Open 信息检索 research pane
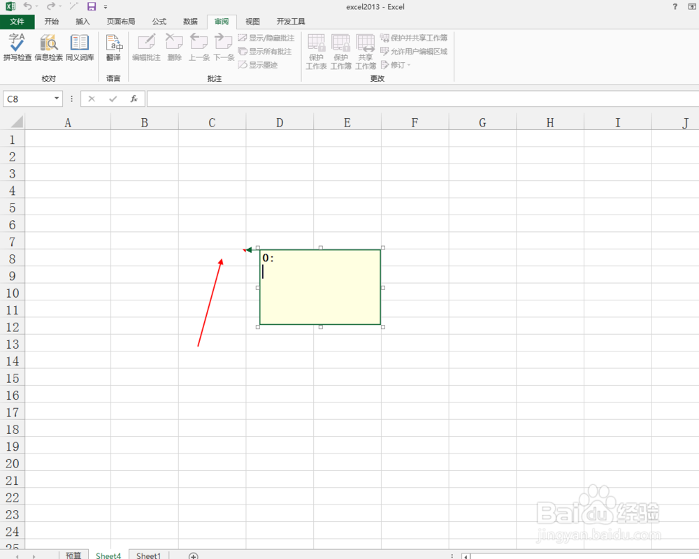 point(48,49)
